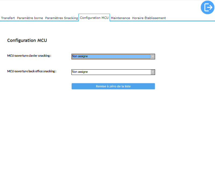Click the blue logout exit icon

point(208,7)
